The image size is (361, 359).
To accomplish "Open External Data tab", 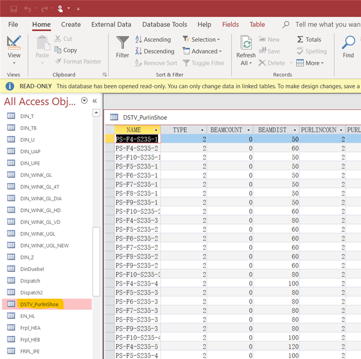I will coord(111,25).
